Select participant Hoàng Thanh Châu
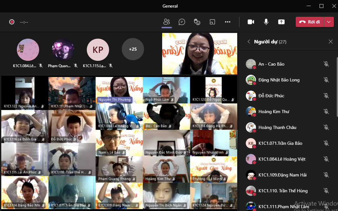 pos(277,127)
